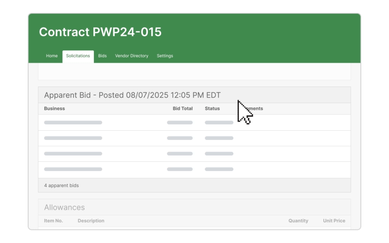Select the first bid row's business name

click(73, 122)
